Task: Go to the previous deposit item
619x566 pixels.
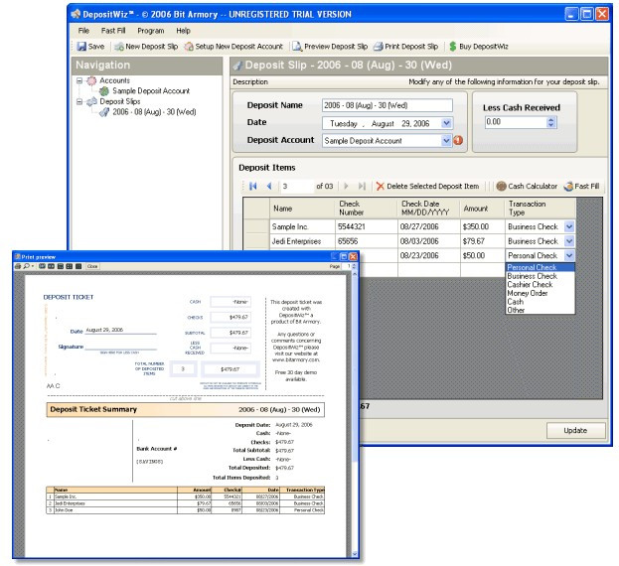Action: 269,186
